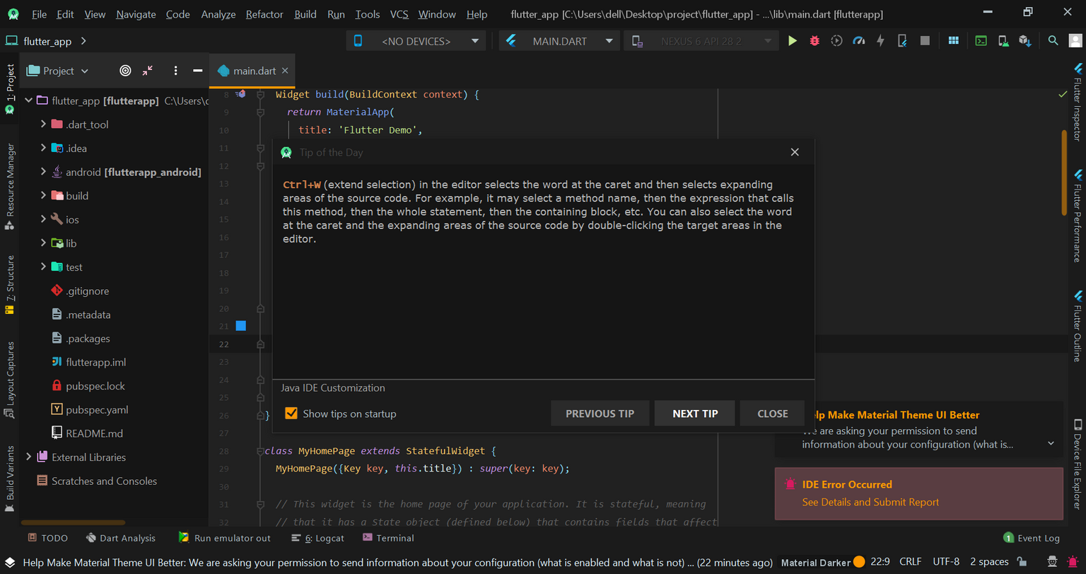Expand the .dart_tool folder
This screenshot has width=1086, height=574.
tap(43, 124)
